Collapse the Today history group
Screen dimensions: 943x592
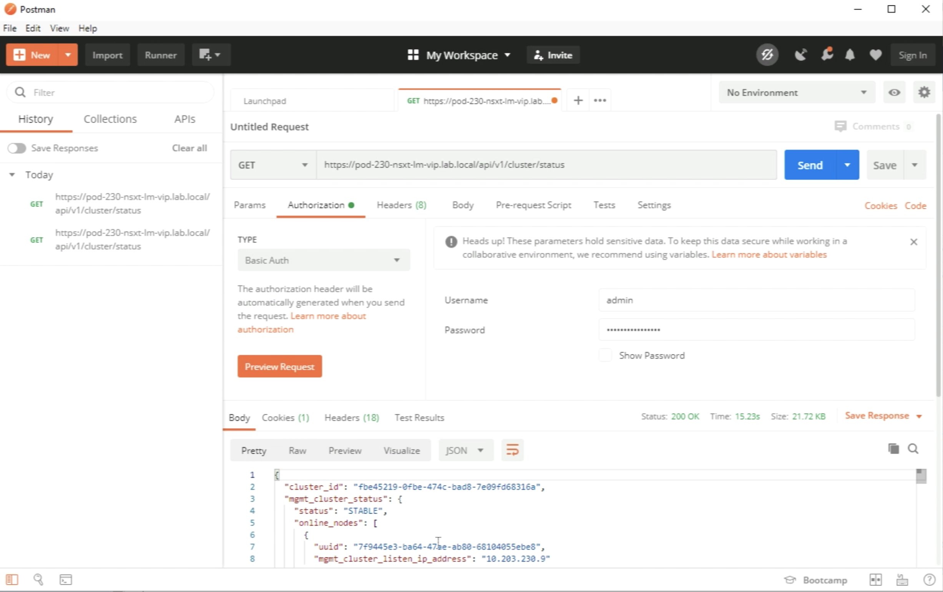pyautogui.click(x=12, y=175)
